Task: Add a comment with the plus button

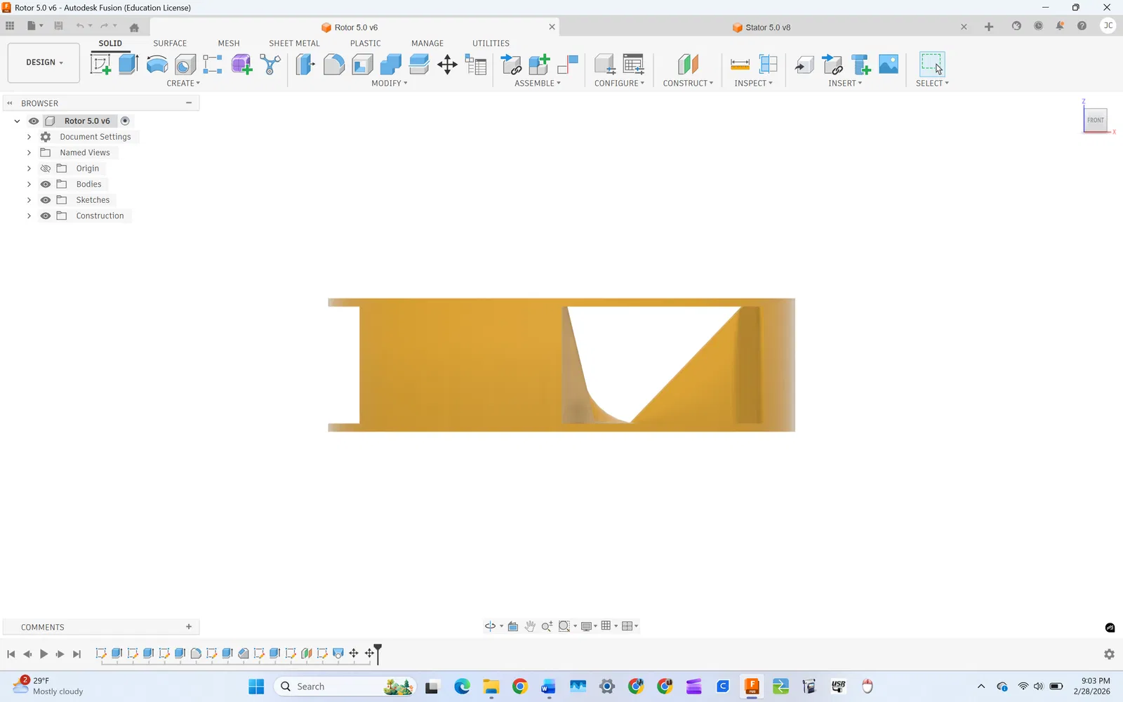Action: 189,627
